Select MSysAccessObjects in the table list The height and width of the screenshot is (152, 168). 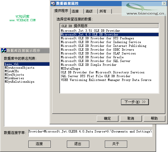27,68
